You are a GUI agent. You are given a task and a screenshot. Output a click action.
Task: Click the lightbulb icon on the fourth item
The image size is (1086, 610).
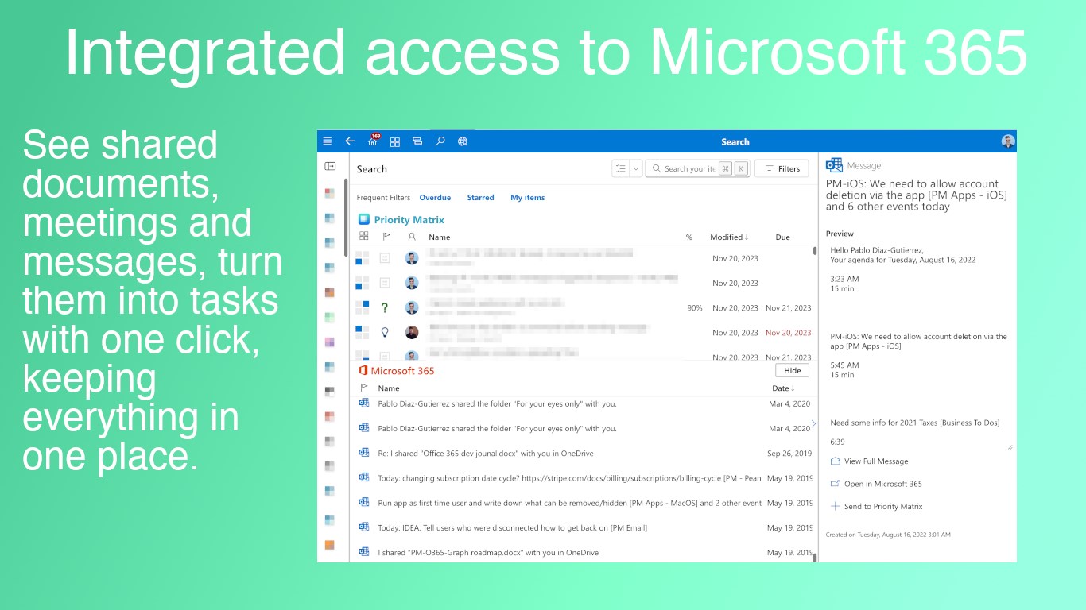click(385, 332)
